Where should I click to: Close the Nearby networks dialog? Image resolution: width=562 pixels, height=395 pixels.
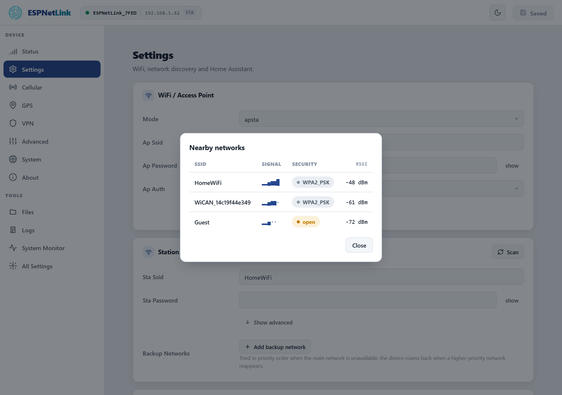click(359, 245)
